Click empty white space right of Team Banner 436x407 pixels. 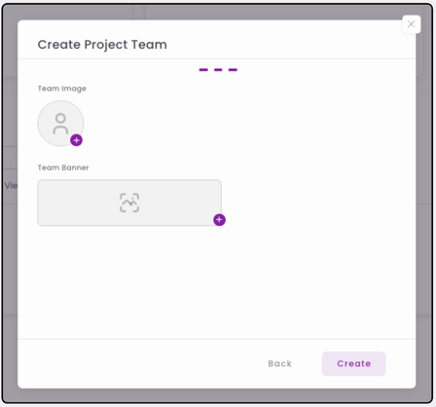318,203
